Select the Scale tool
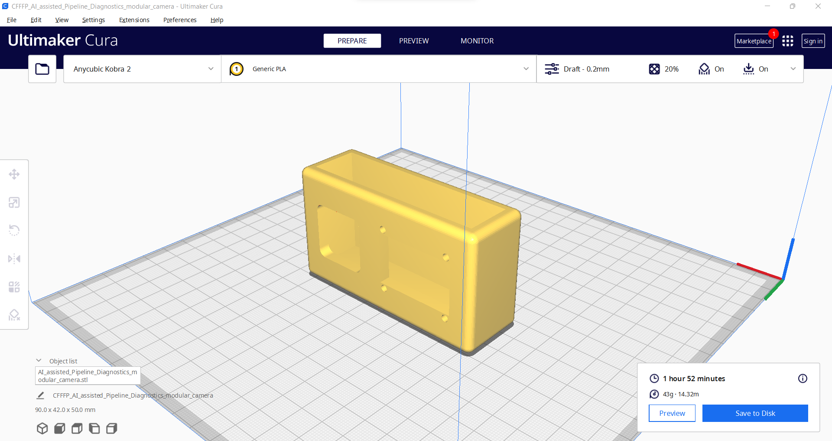This screenshot has height=441, width=832. pyautogui.click(x=14, y=203)
